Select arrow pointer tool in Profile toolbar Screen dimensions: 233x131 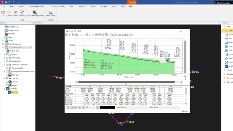click(67, 35)
